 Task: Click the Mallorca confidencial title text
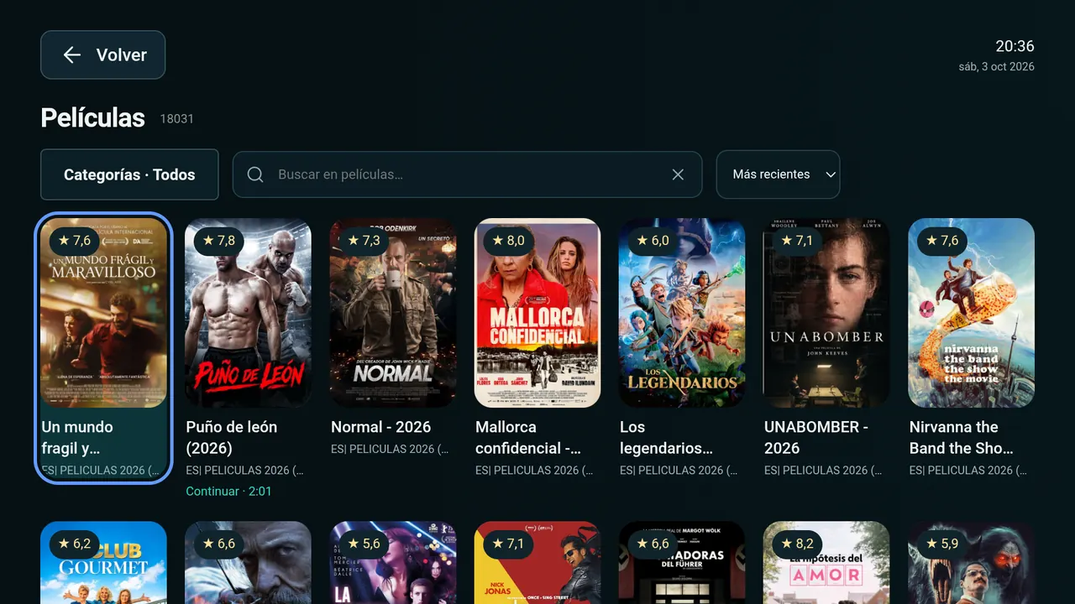point(528,438)
